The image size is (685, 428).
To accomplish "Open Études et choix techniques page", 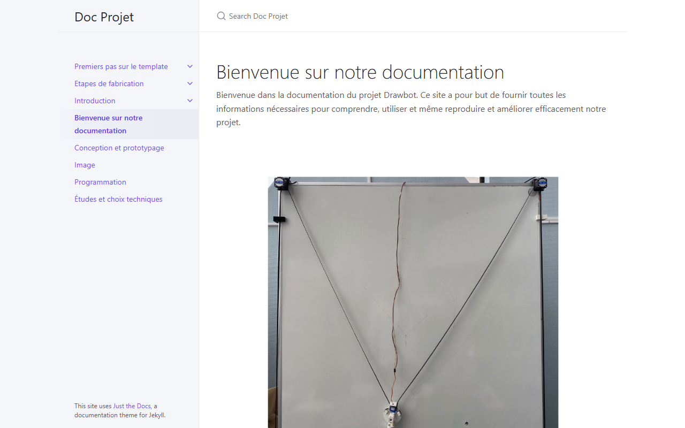I will click(x=118, y=199).
